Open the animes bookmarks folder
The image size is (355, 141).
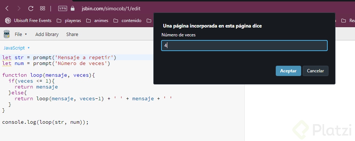coord(97,21)
